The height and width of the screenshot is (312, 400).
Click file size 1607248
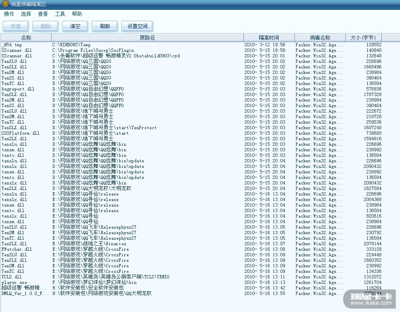click(373, 128)
